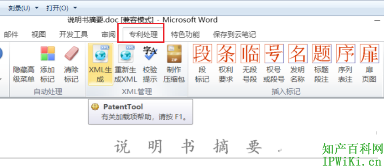Open the 开发工具 tab
The height and width of the screenshot is (168, 384).
pyautogui.click(x=74, y=35)
